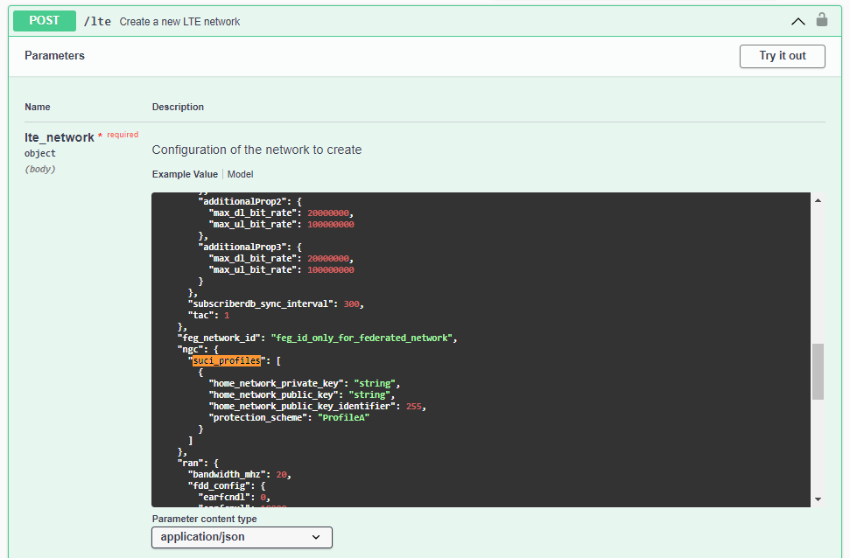Click the lte_network parameter name
Image resolution: width=850 pixels, height=558 pixels.
pos(59,137)
